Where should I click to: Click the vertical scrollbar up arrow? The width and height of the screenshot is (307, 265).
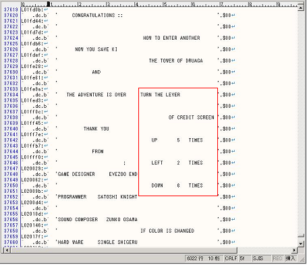click(x=301, y=7)
